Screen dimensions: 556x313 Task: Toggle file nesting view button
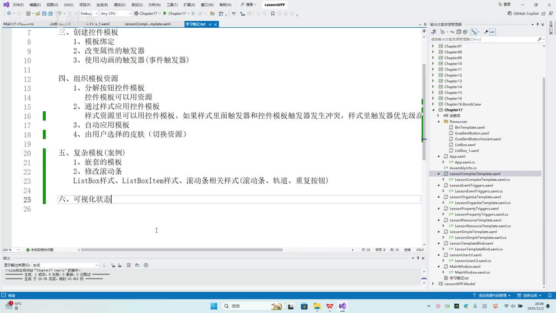coord(474,32)
